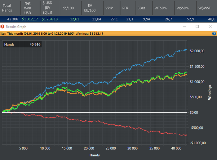This screenshot has height=160, width=217.
Task: Click the Hand2Note logo in Results Graph title
Action: pos(2,27)
